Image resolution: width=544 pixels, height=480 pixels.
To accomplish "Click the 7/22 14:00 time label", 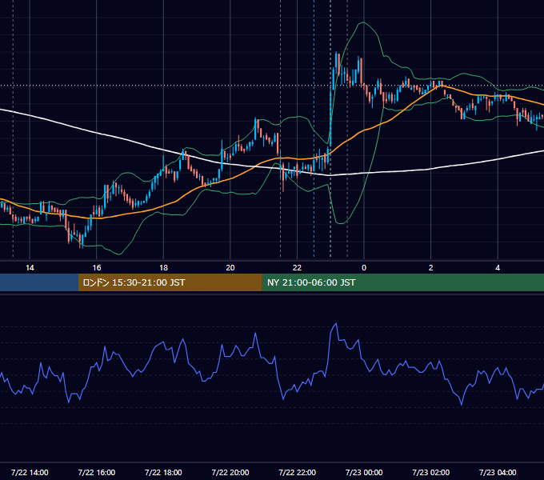I will [30, 472].
